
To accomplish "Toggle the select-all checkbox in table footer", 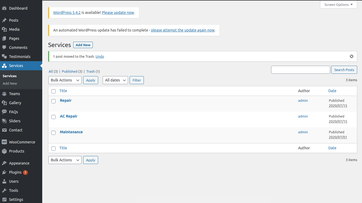I will tap(53, 148).
